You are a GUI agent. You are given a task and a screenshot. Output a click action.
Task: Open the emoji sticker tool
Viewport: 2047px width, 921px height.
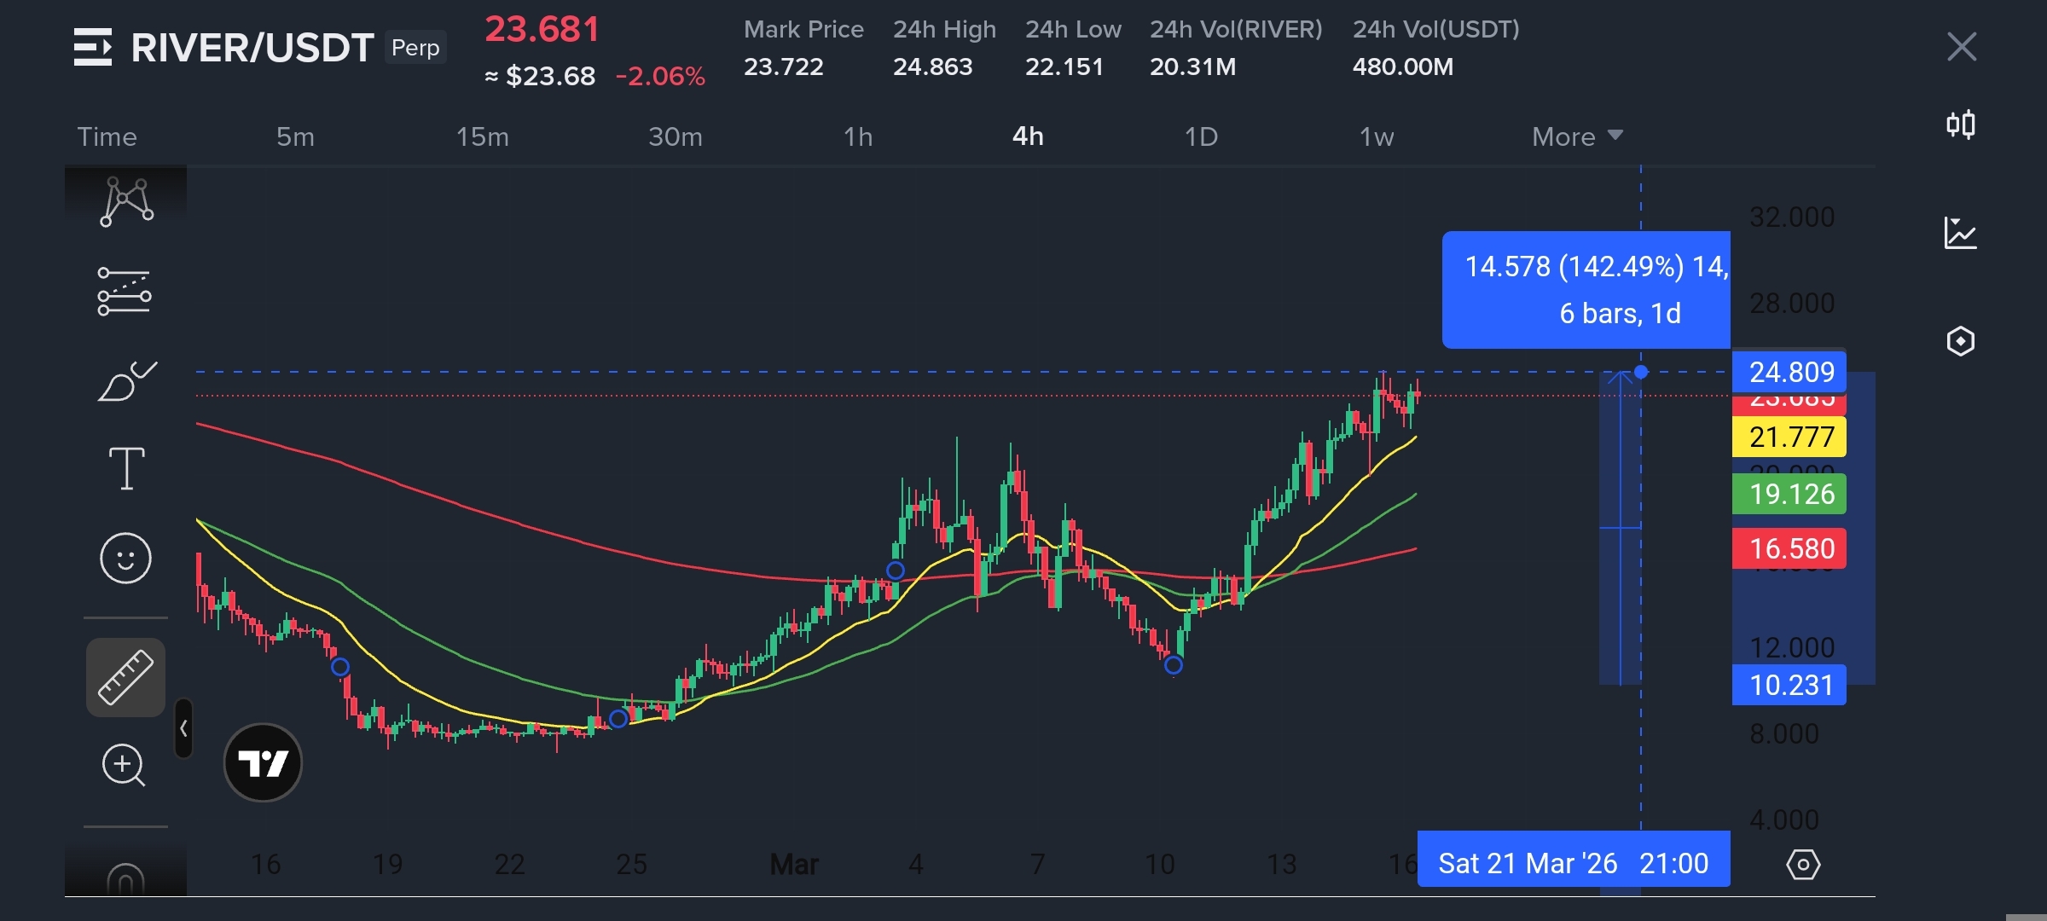point(125,559)
